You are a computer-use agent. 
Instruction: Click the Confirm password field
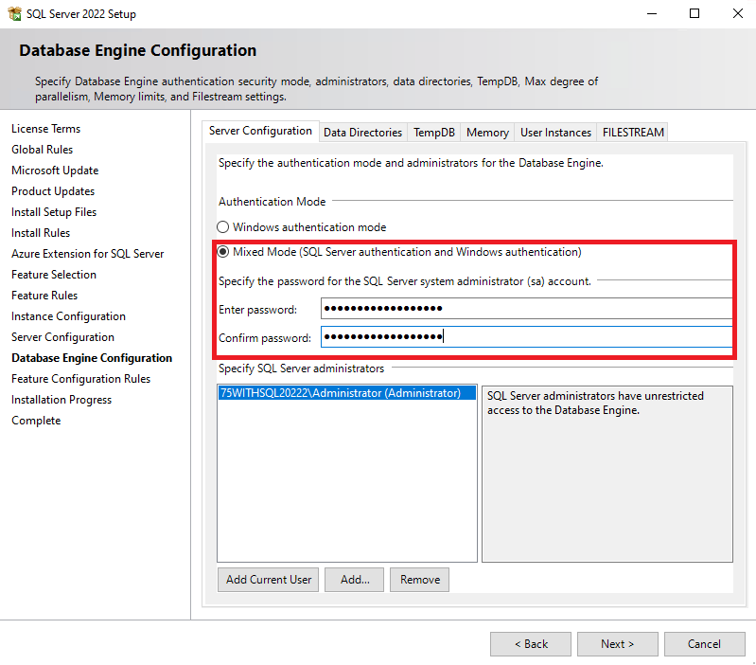pyautogui.click(x=526, y=336)
